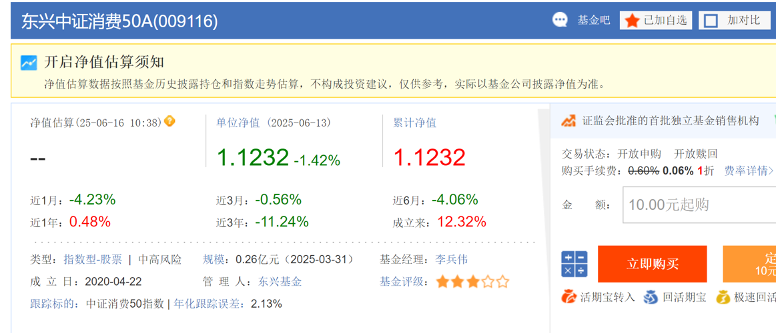Click the 跟踪标的 link

pyautogui.click(x=51, y=303)
